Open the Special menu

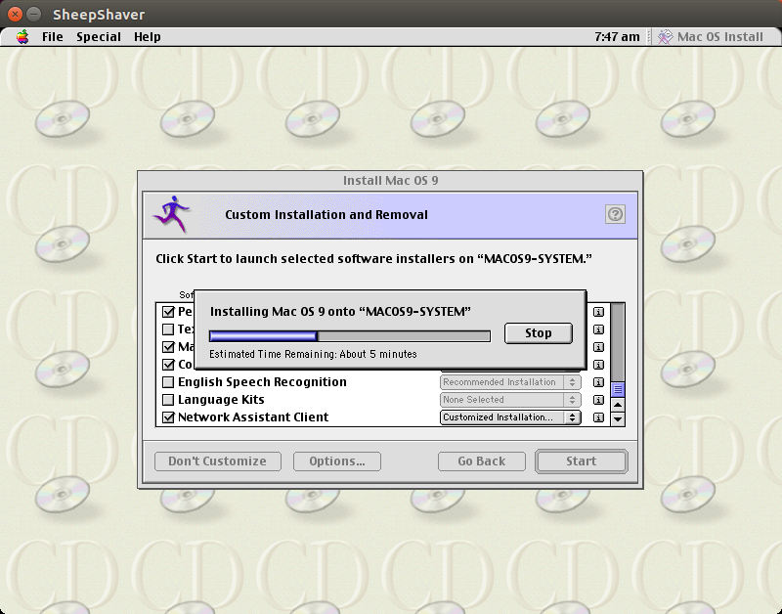[x=99, y=36]
